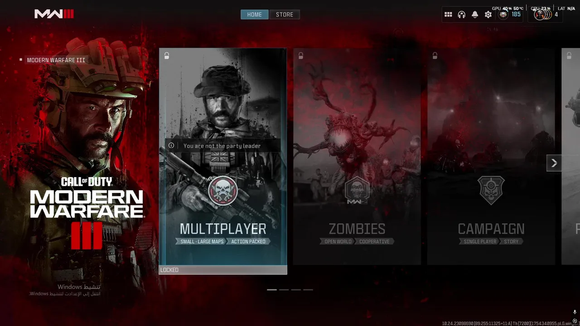Click the microphone icon in bottom corner
This screenshot has height=326, width=580.
tap(575, 312)
